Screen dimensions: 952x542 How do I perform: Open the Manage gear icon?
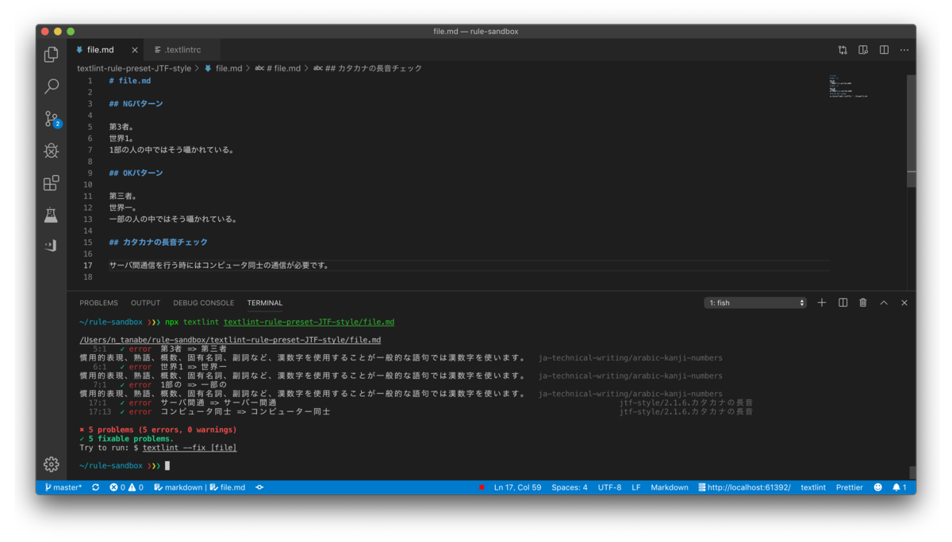click(52, 464)
